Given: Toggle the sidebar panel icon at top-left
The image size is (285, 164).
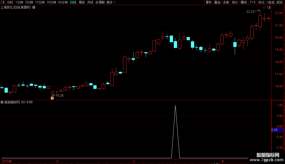Looking at the screenshot, I should click(x=3, y=2).
